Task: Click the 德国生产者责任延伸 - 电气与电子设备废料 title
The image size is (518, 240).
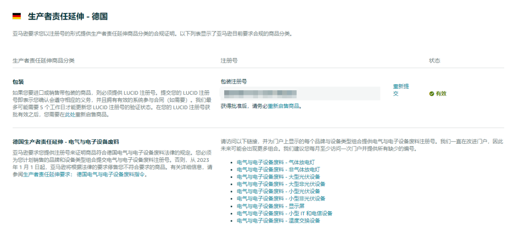Action: pyautogui.click(x=66, y=143)
